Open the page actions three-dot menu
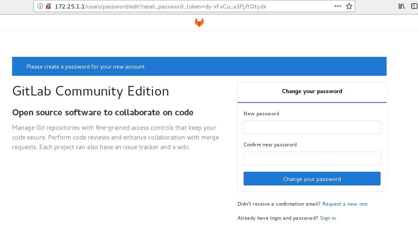Screen dimensions: 418x233 (338, 6)
